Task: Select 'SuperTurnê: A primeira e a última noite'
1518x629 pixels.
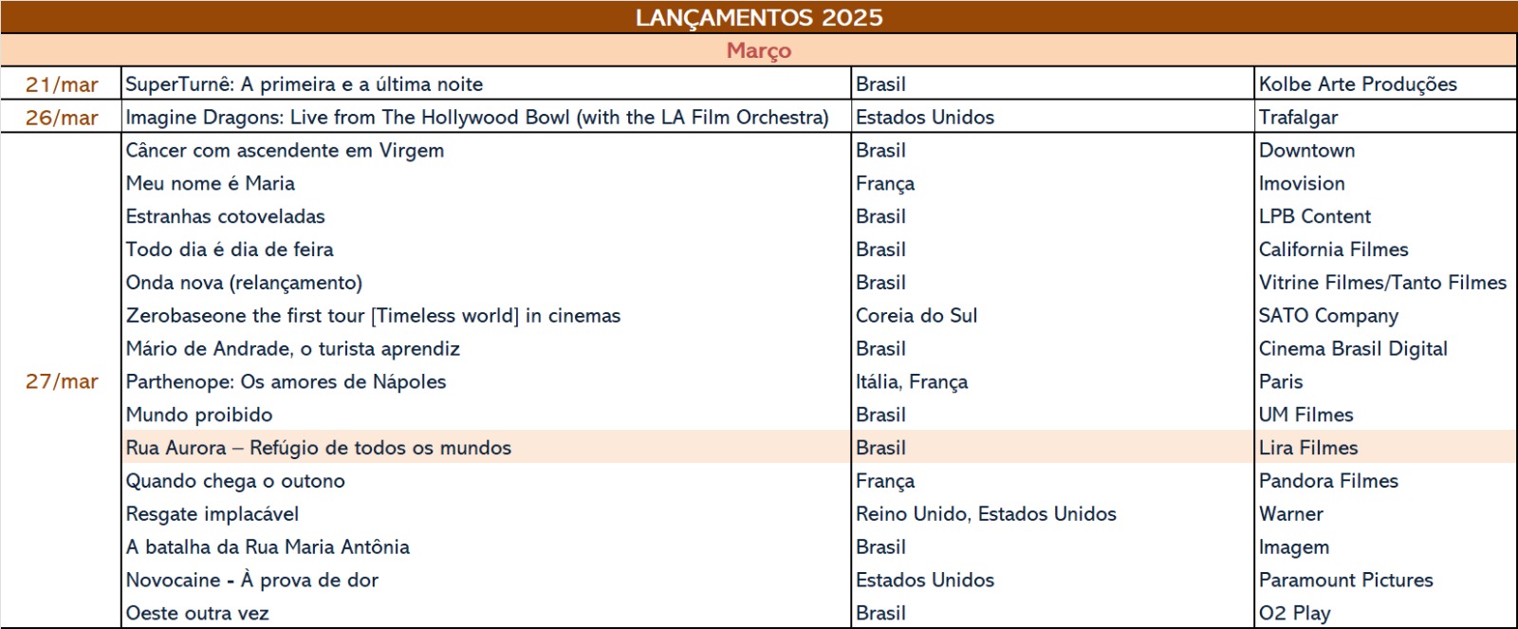Action: pyautogui.click(x=305, y=84)
